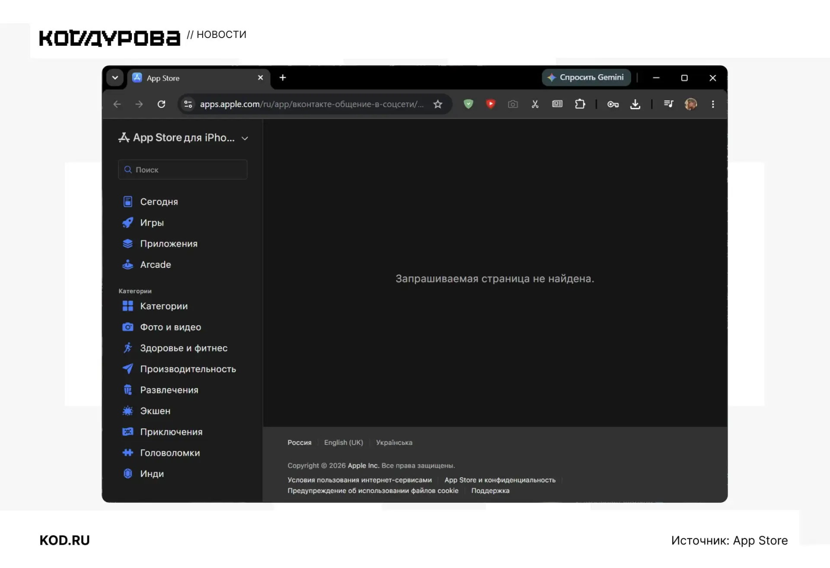This screenshot has height=568, width=830.
Task: Click the camera screenshot extension icon
Action: tap(513, 104)
